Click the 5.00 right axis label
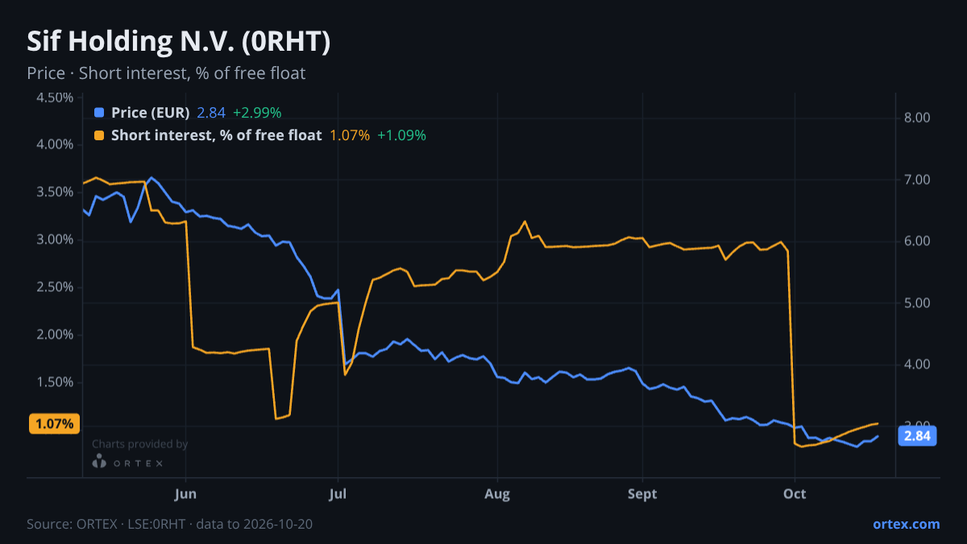The image size is (967, 544). (x=918, y=303)
